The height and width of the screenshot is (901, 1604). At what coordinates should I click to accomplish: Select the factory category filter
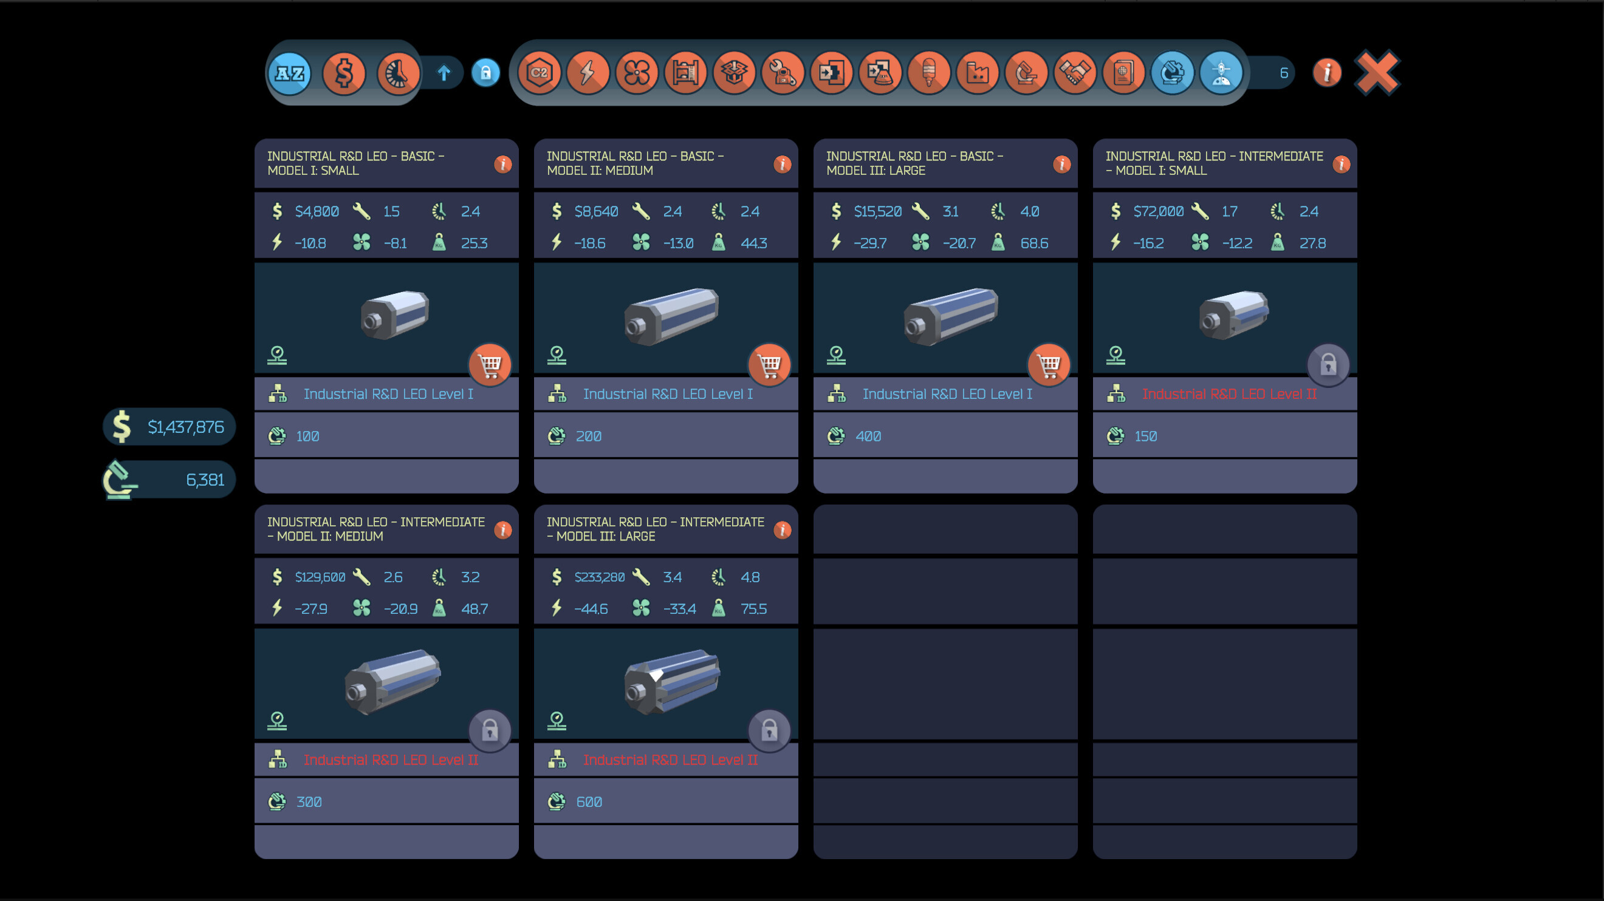point(978,73)
